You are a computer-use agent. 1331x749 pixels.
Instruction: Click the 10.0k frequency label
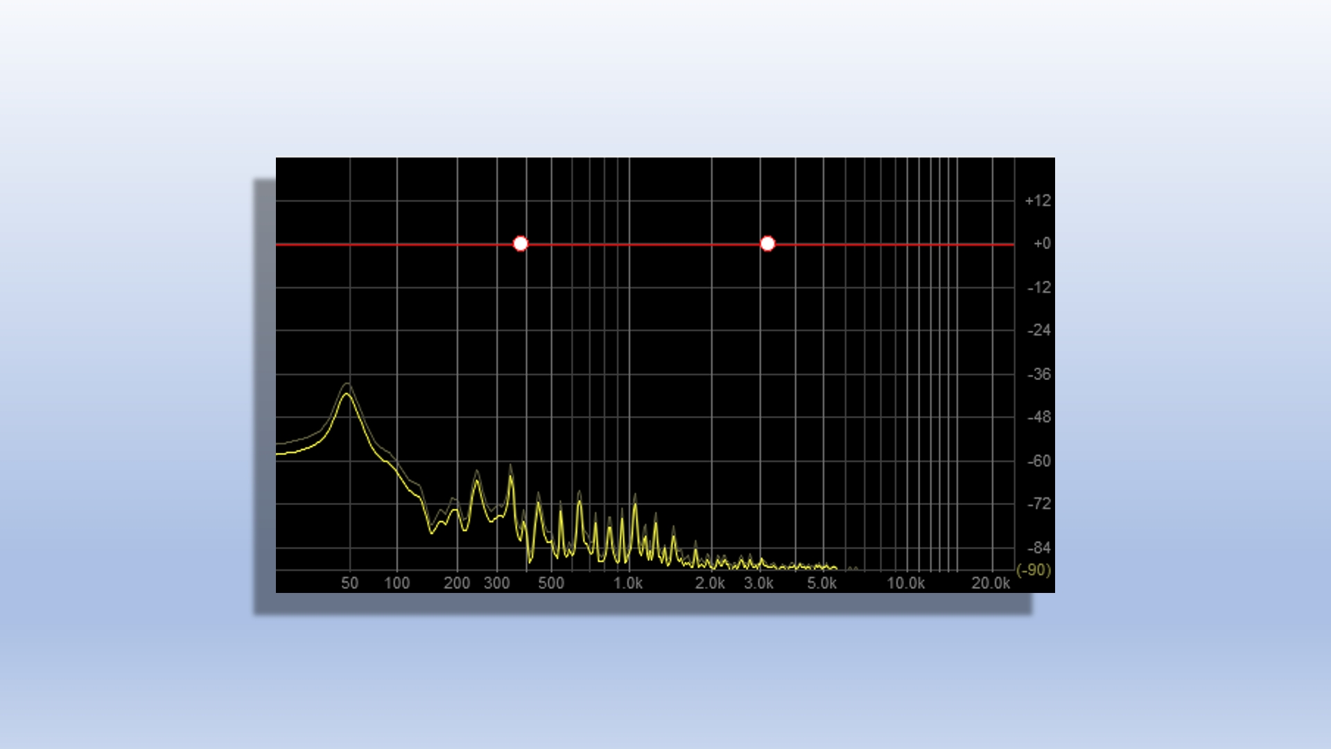coord(905,583)
